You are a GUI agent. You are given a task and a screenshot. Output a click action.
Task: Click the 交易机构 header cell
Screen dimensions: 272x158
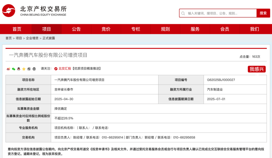tap(28, 138)
